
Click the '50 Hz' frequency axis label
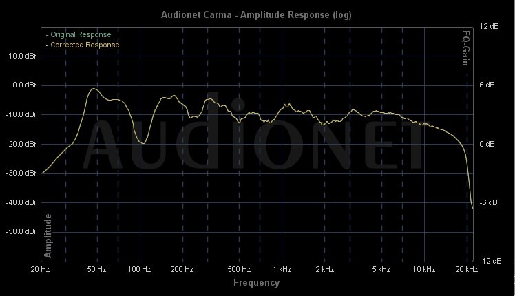point(96,270)
